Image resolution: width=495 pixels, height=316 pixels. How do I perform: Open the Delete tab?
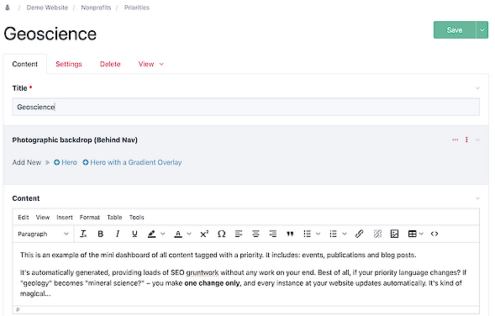pyautogui.click(x=110, y=64)
